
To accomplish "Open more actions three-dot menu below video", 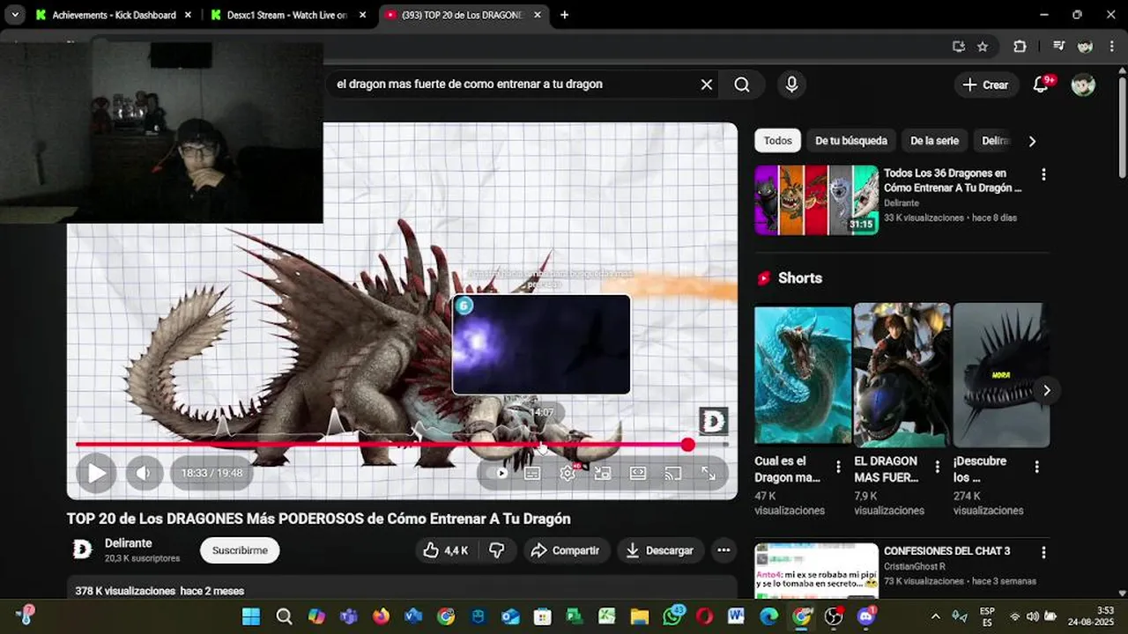I will [x=724, y=550].
